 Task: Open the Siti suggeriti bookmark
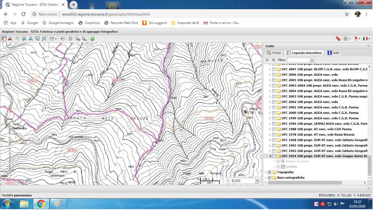(x=155, y=23)
